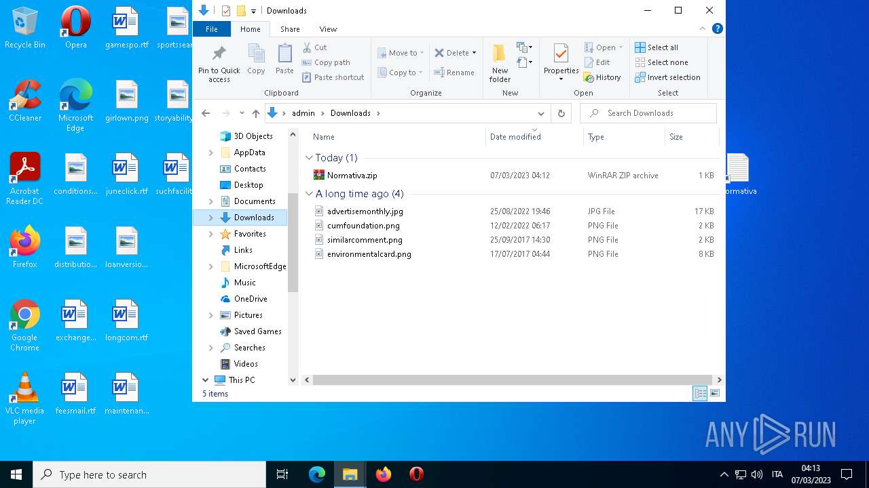The width and height of the screenshot is (869, 488).
Task: Click the Paste ribbon icon
Action: click(284, 60)
